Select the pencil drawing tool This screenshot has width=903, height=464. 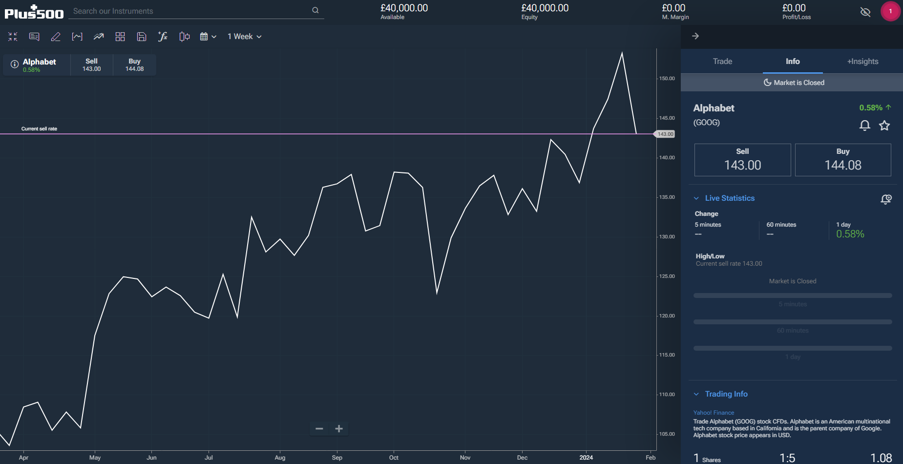point(56,37)
